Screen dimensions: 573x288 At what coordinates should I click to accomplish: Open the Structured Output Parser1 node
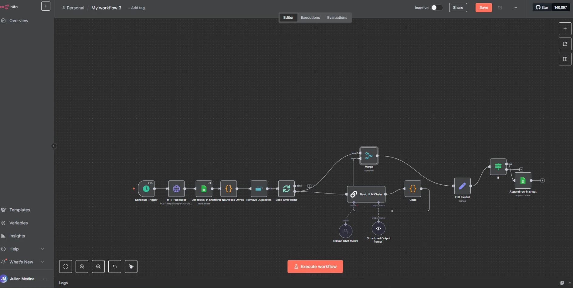[378, 229]
